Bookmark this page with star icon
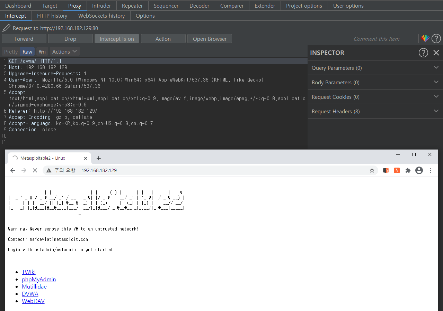The width and height of the screenshot is (443, 311). click(372, 170)
